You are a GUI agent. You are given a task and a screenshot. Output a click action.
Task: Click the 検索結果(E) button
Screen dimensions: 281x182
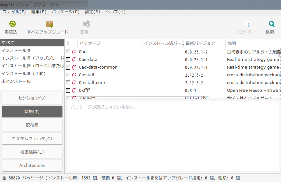pyautogui.click(x=32, y=152)
